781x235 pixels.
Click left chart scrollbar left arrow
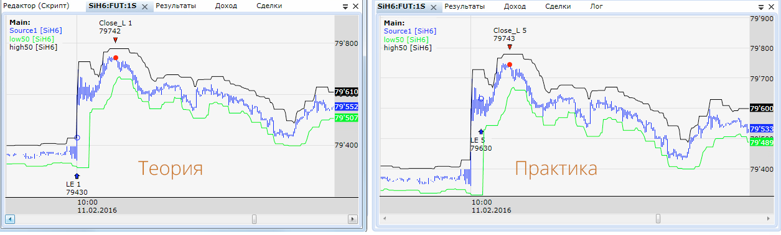[x=9, y=219]
